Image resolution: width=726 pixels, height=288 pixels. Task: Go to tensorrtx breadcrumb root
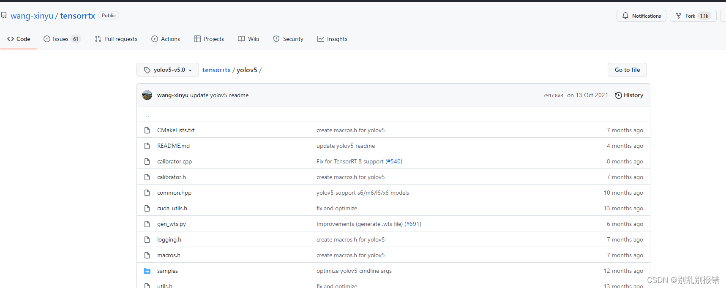[x=216, y=70]
